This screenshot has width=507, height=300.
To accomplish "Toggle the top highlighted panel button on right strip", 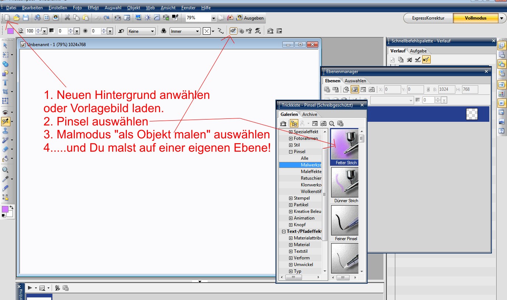I will click(501, 46).
